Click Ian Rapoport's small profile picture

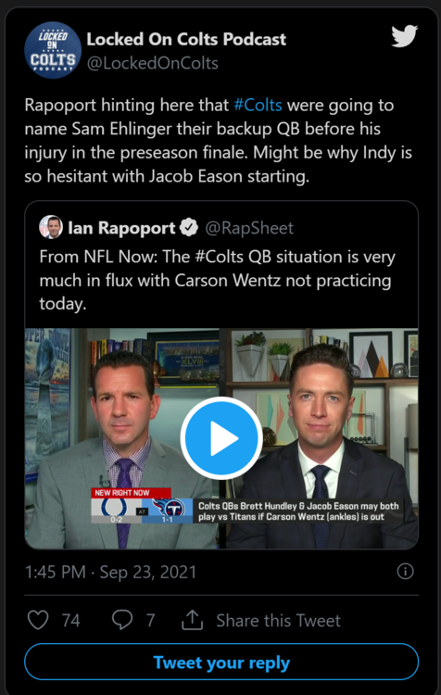click(x=51, y=227)
